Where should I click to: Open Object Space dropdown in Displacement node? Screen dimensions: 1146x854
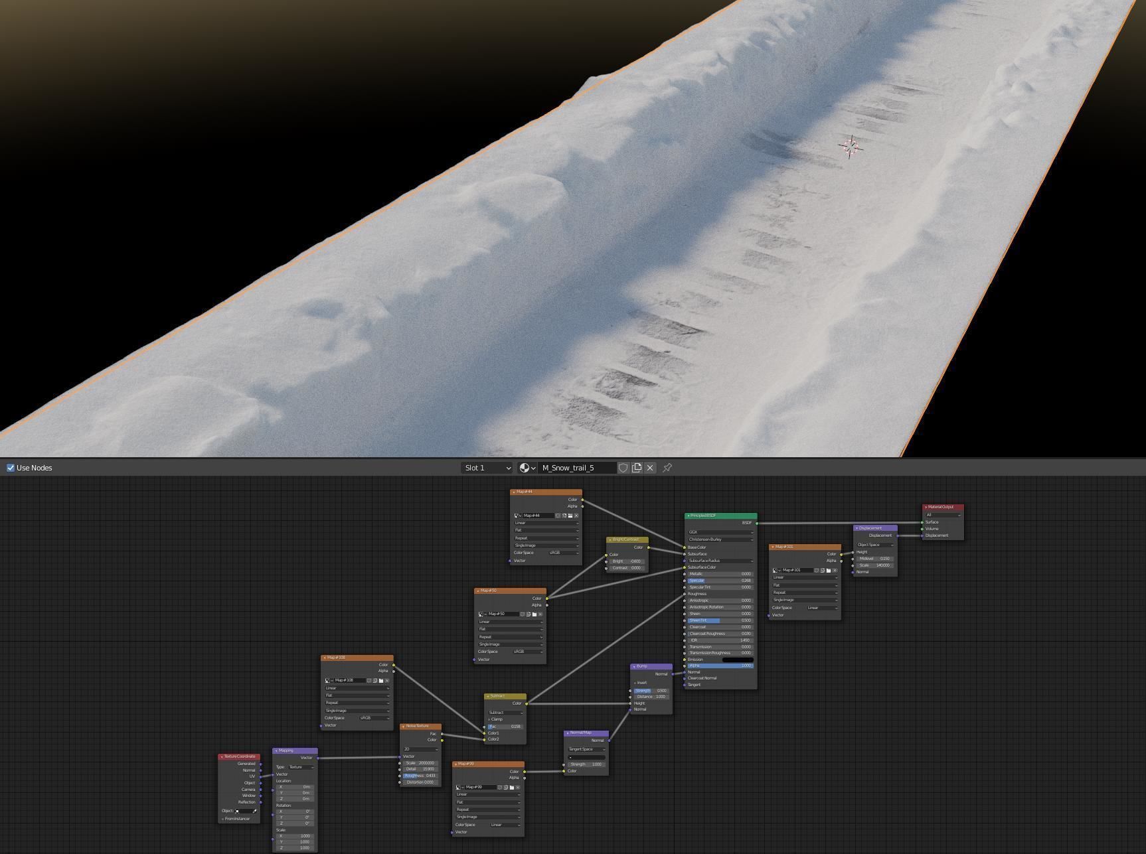tap(875, 545)
